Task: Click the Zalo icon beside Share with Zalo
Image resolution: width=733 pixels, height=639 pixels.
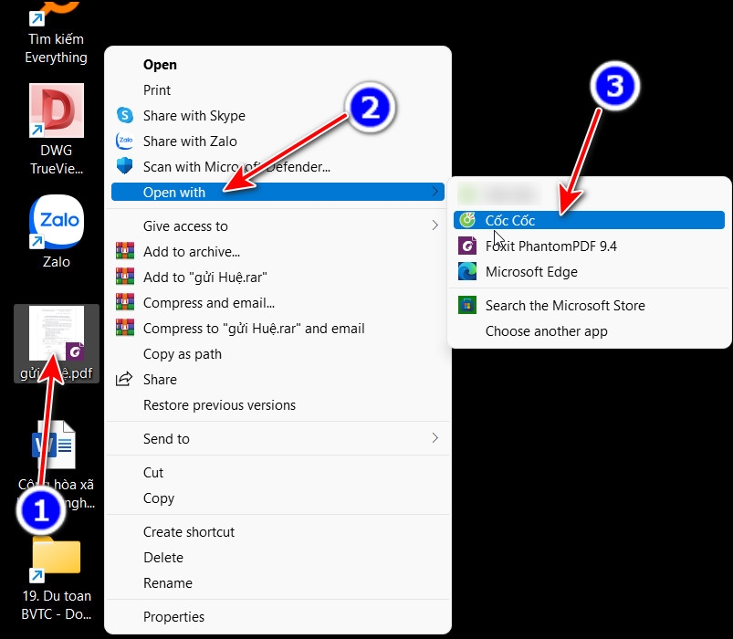Action: point(125,141)
